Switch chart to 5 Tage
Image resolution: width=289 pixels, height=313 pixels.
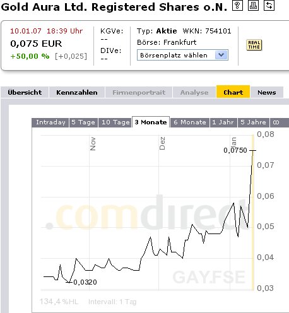coord(83,122)
